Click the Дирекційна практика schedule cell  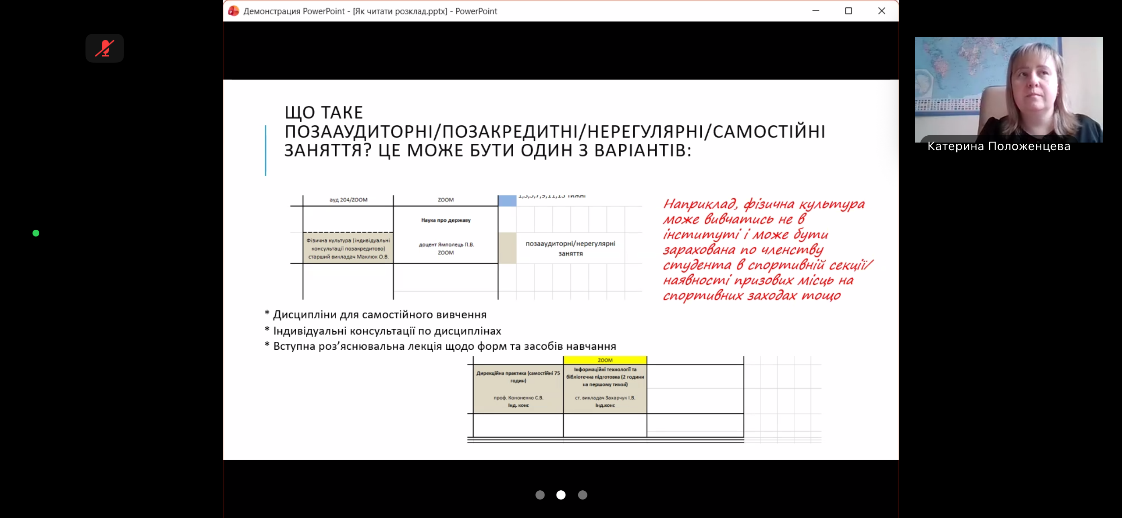(518, 389)
